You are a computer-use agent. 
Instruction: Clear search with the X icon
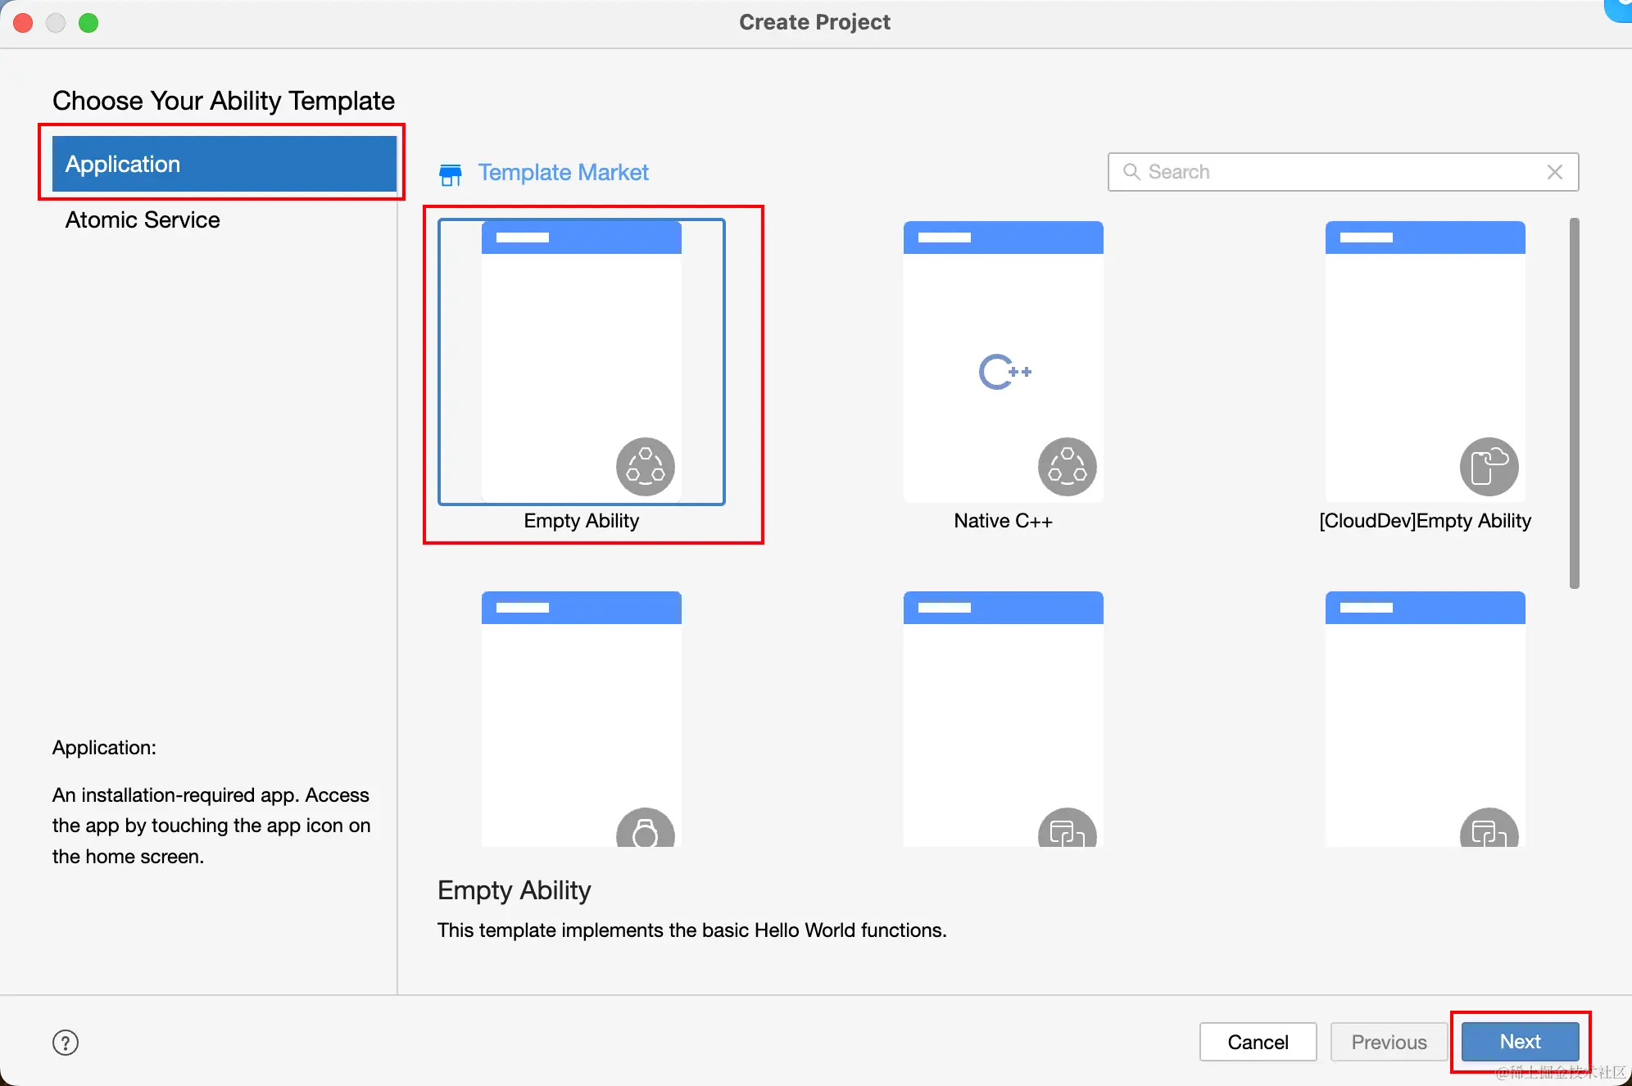coord(1554,172)
